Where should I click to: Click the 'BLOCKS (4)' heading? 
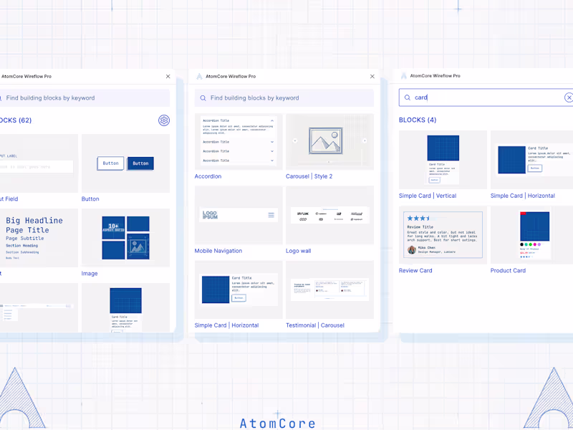[418, 120]
